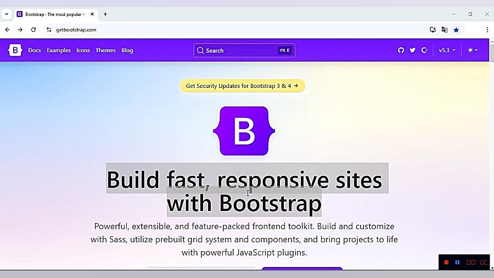Click the page vertical scrollbar thumb
The width and height of the screenshot is (494, 278).
pos(492,53)
